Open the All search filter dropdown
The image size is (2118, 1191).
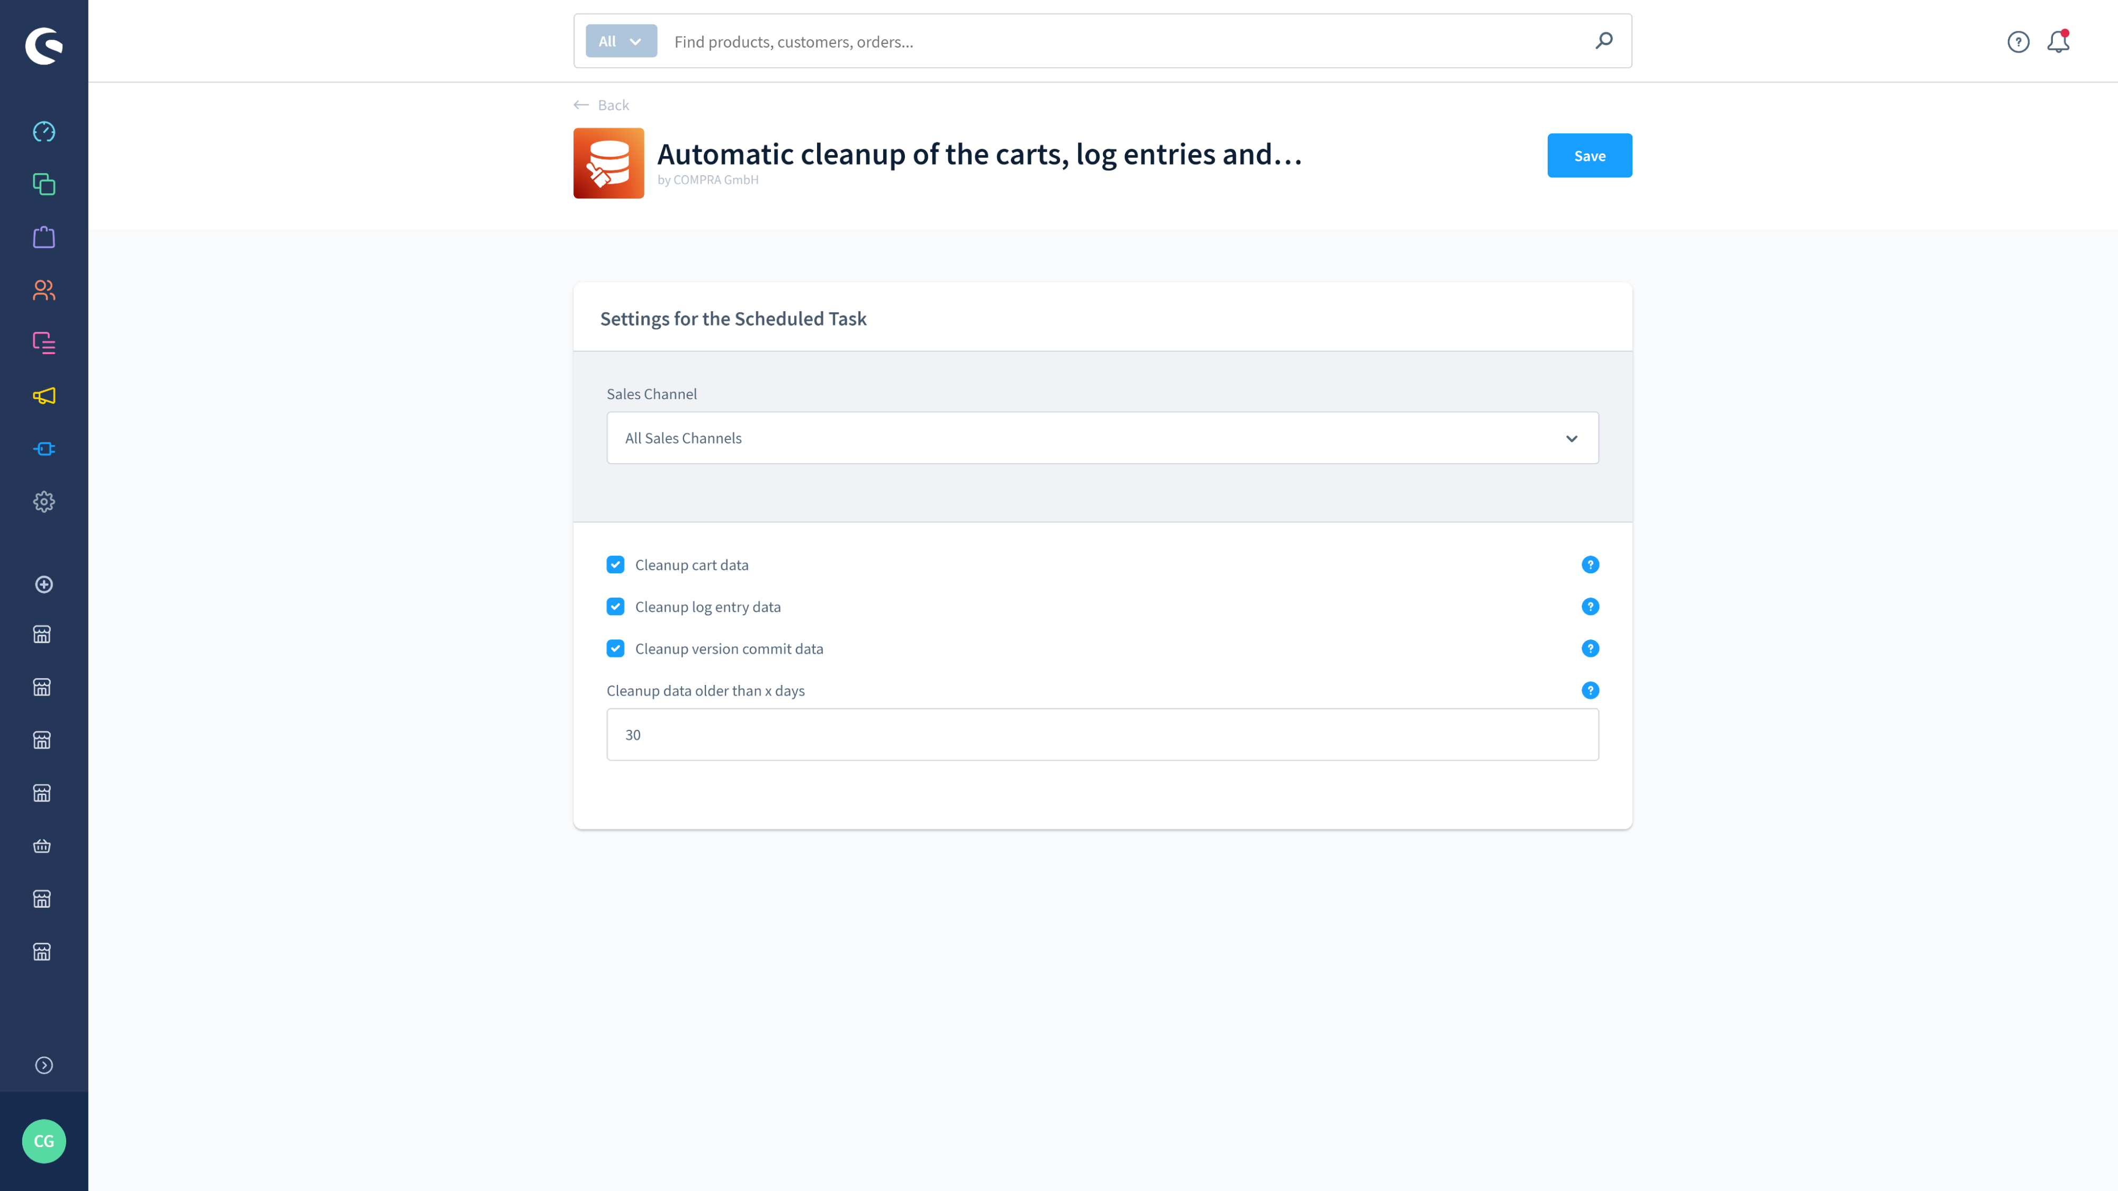tap(621, 41)
